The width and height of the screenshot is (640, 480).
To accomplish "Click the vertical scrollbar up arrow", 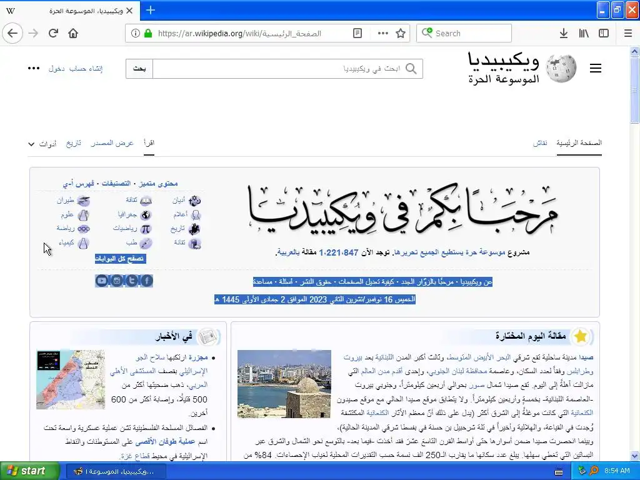I will (x=634, y=51).
